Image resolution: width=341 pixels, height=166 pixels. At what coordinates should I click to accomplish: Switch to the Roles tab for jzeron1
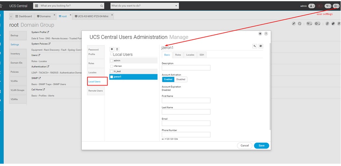point(178,55)
